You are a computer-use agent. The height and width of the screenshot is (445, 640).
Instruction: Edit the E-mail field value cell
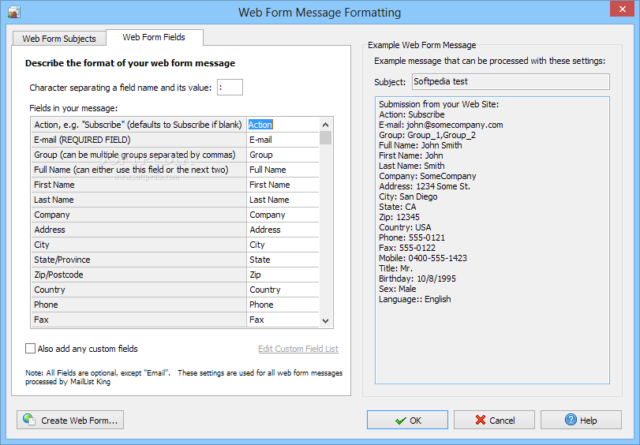(x=283, y=140)
